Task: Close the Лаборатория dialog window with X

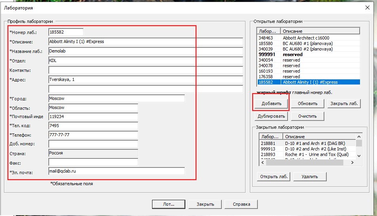Action: point(366,8)
